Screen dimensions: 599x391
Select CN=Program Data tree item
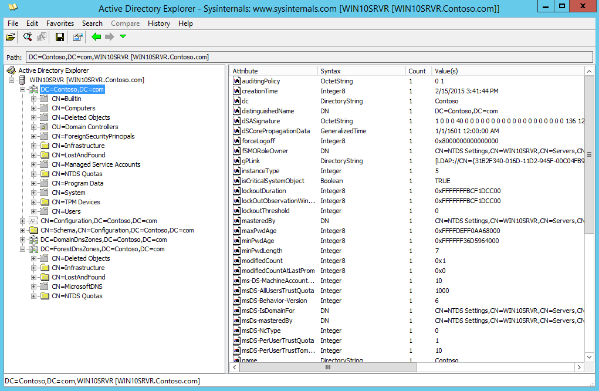[x=77, y=183]
